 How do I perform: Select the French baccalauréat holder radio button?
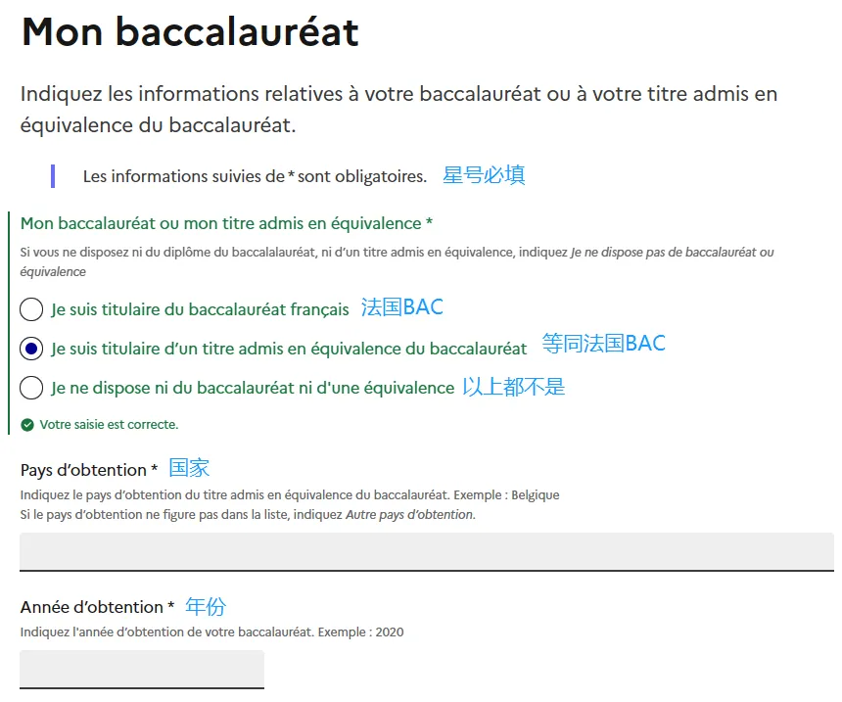coord(31,310)
